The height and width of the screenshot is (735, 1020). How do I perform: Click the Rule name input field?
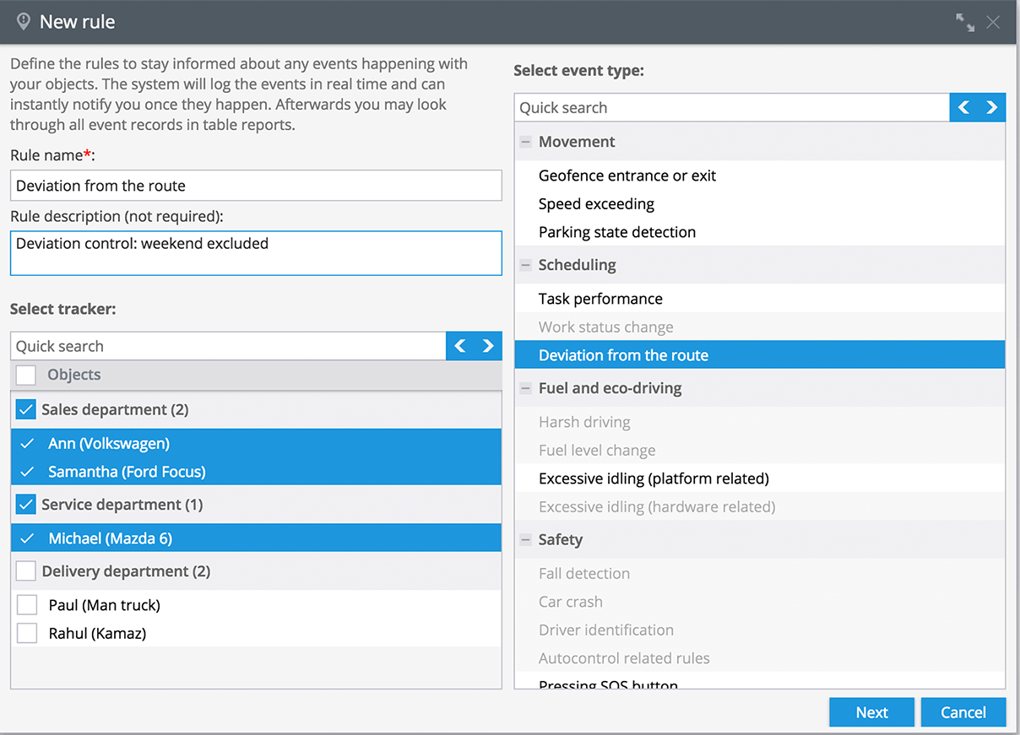(x=256, y=186)
